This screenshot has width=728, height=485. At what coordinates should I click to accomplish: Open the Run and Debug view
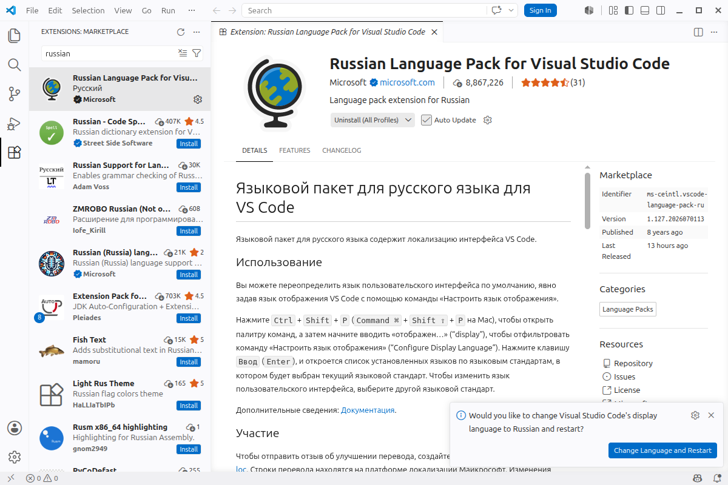(x=15, y=123)
